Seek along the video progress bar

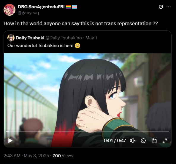click(x=88, y=132)
